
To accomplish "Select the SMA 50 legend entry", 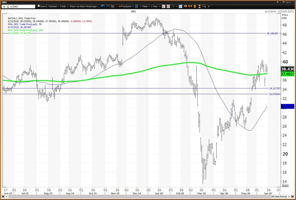I will point(25,24).
